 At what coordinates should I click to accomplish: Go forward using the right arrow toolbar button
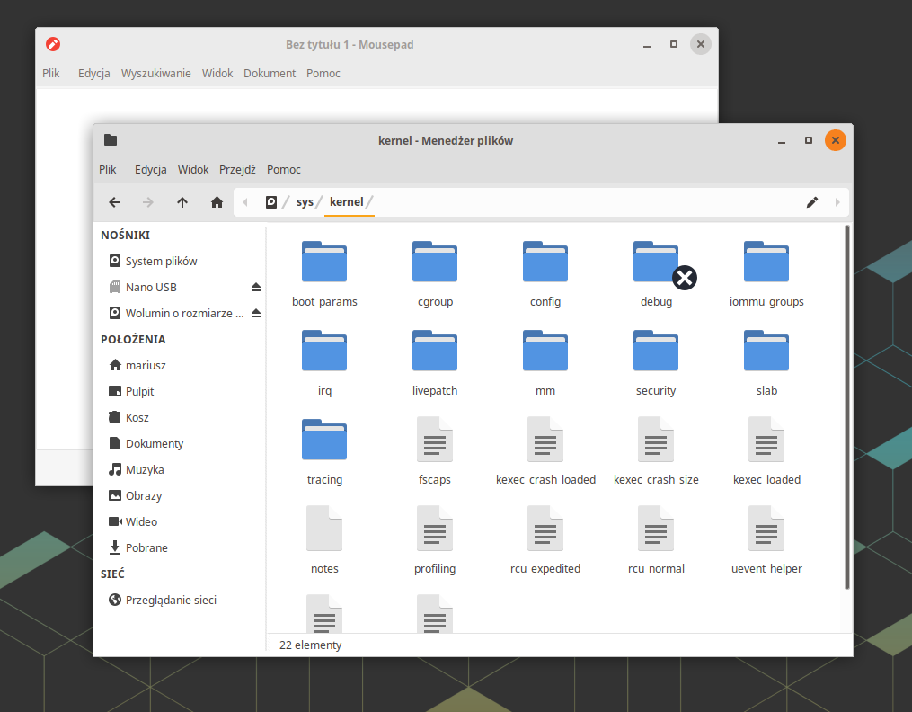(148, 202)
